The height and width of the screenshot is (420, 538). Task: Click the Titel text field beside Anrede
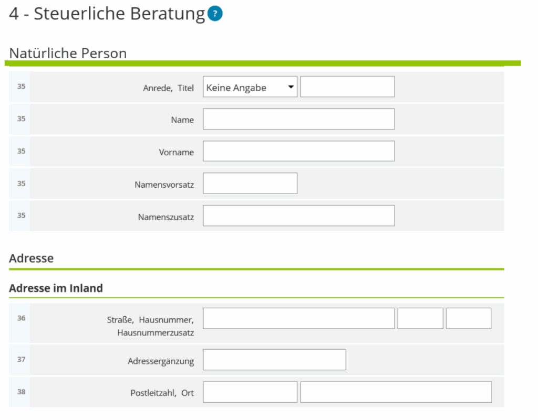point(347,87)
